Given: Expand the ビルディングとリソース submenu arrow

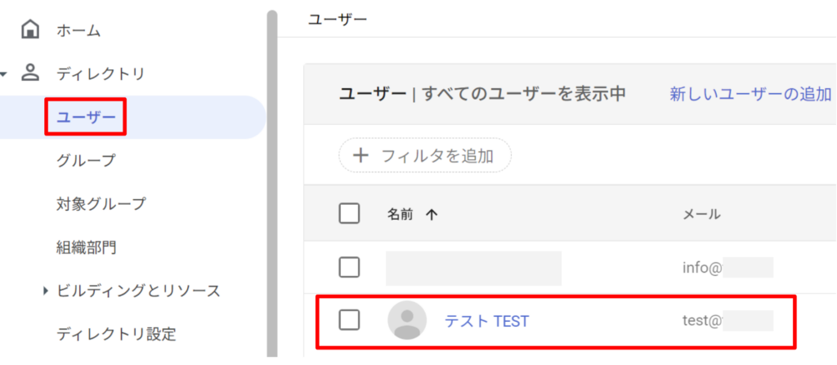Looking at the screenshot, I should point(46,291).
